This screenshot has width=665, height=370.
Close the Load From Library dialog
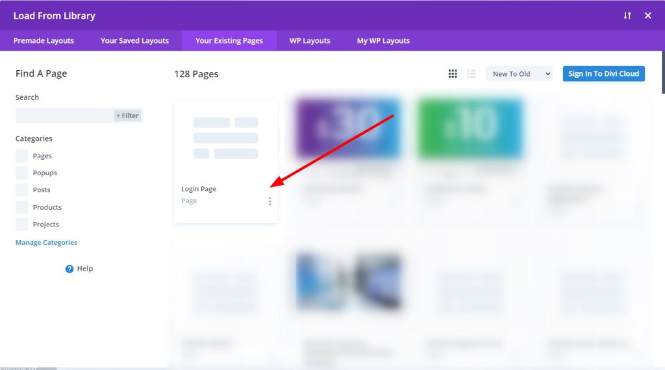tap(647, 16)
